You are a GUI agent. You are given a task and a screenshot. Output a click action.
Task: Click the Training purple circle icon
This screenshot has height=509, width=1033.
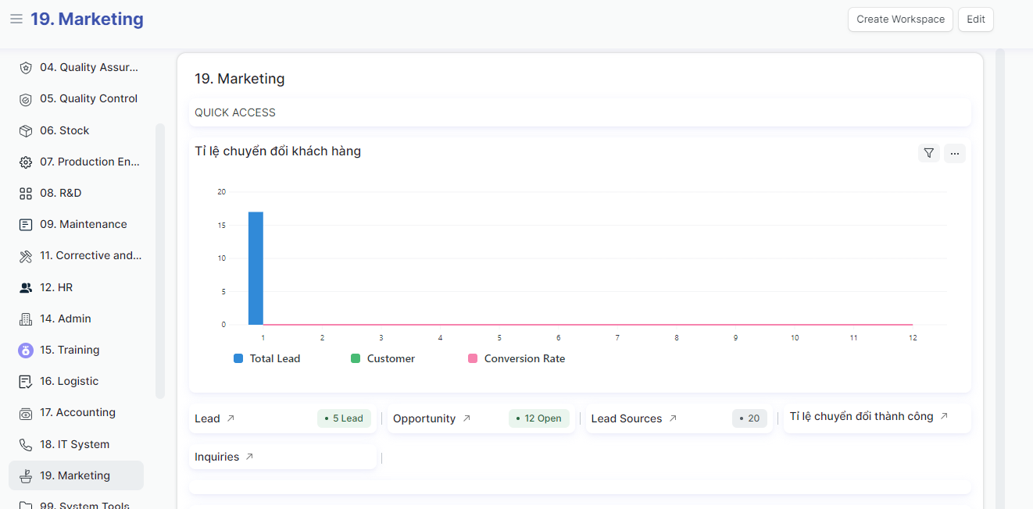(26, 350)
